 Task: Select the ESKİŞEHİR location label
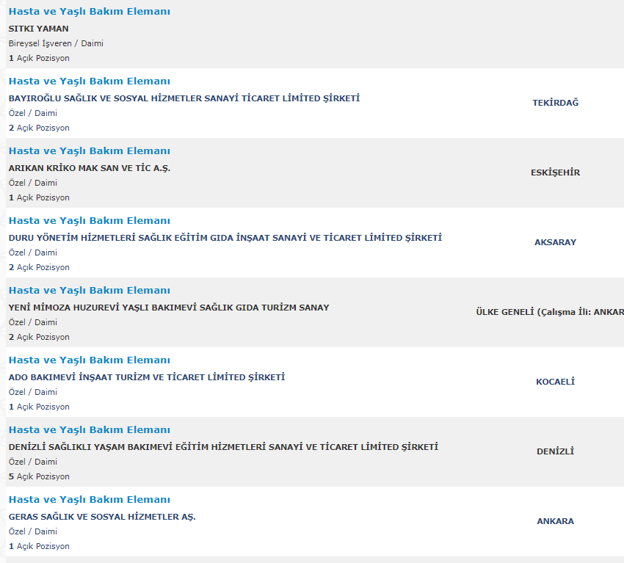click(555, 172)
